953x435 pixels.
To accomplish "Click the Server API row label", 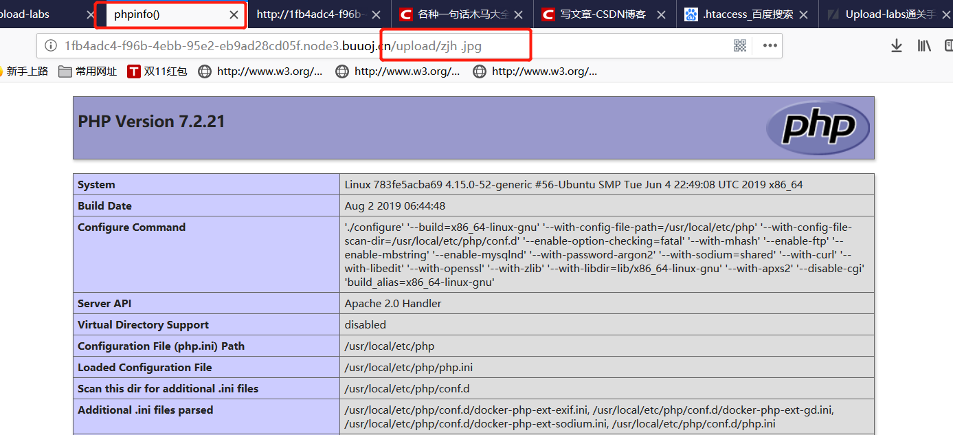I will [x=104, y=304].
